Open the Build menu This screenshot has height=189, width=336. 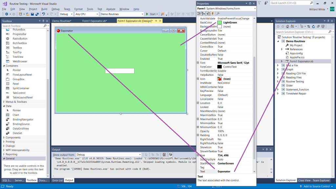click(x=44, y=9)
